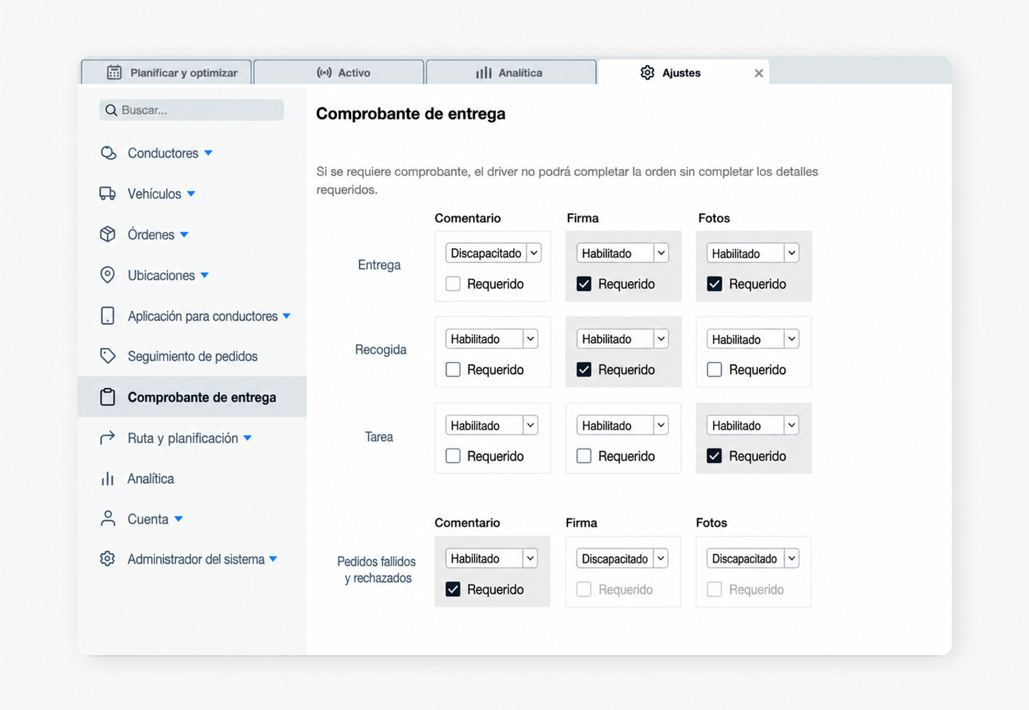The height and width of the screenshot is (710, 1029).
Task: Uncheck Requerido for Entrega Fotos
Action: [x=715, y=284]
